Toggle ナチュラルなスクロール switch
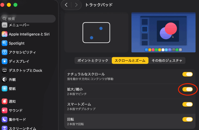This screenshot has width=199, height=130. tap(187, 74)
